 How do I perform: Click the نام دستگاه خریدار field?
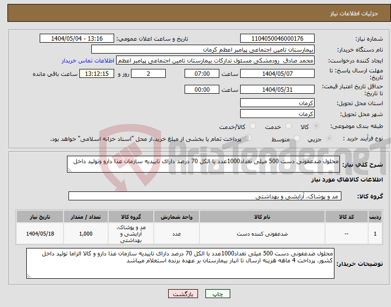203,49
